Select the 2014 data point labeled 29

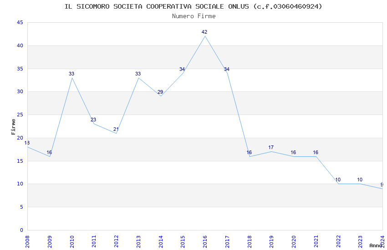[x=161, y=96]
